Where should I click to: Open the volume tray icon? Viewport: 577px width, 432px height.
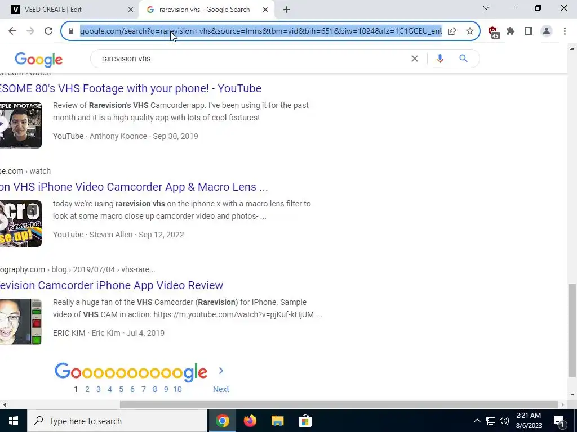[504, 421]
